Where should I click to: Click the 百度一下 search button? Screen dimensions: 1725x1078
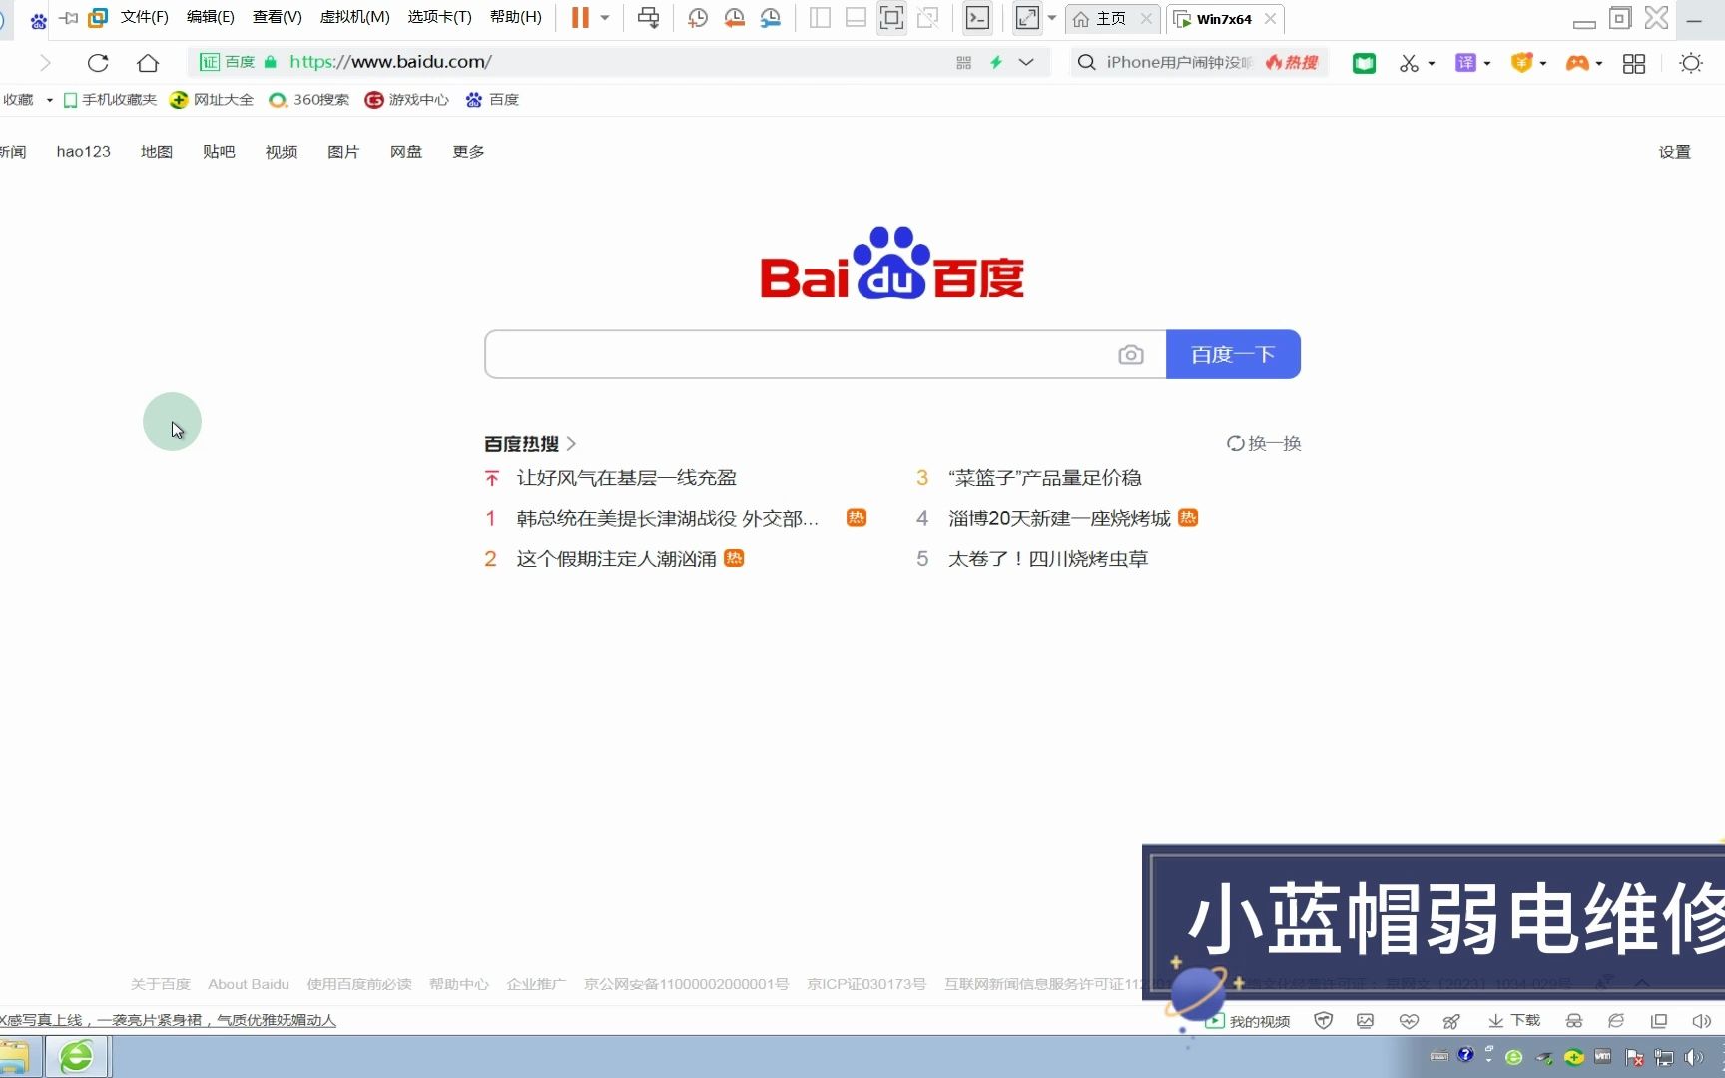[1233, 354]
